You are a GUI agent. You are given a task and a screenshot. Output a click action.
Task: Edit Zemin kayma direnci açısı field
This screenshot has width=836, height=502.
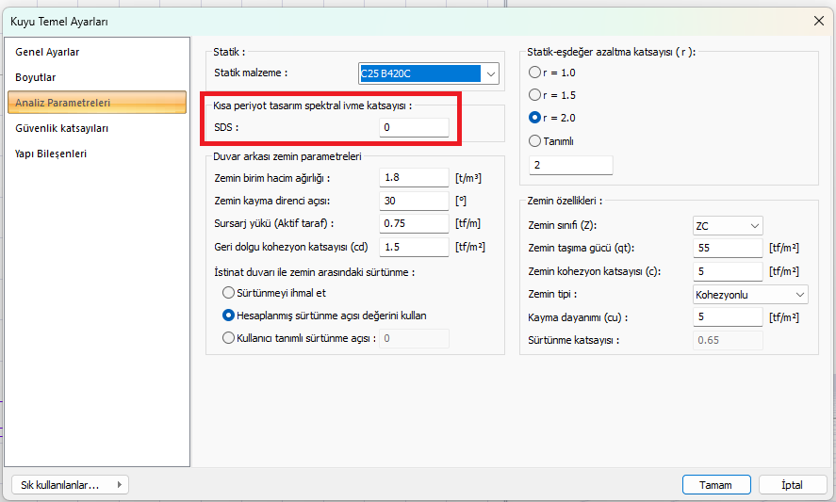(414, 201)
